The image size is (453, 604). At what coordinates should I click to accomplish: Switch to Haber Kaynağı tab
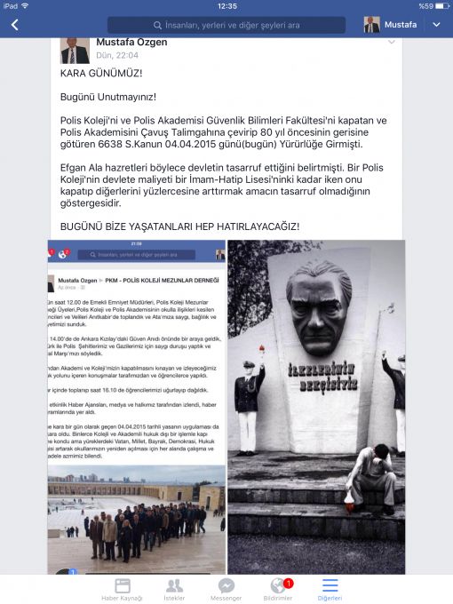coord(122,590)
